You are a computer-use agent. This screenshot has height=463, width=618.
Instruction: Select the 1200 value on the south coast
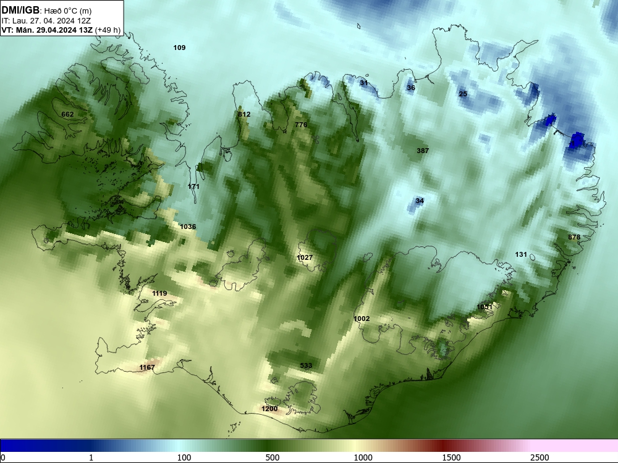(x=269, y=409)
